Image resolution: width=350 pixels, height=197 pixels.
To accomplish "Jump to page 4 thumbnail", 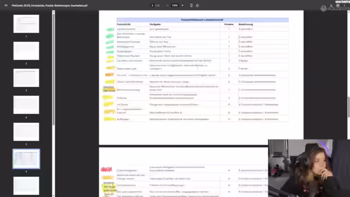I will click(26, 105).
